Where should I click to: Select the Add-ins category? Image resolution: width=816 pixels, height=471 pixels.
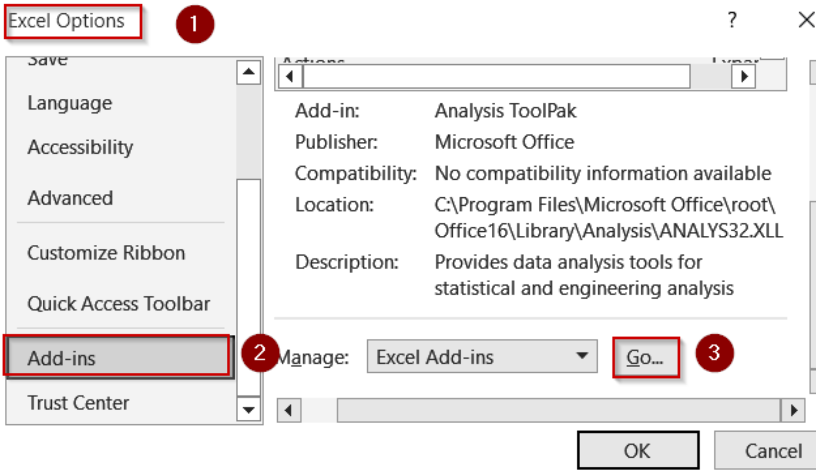click(116, 358)
